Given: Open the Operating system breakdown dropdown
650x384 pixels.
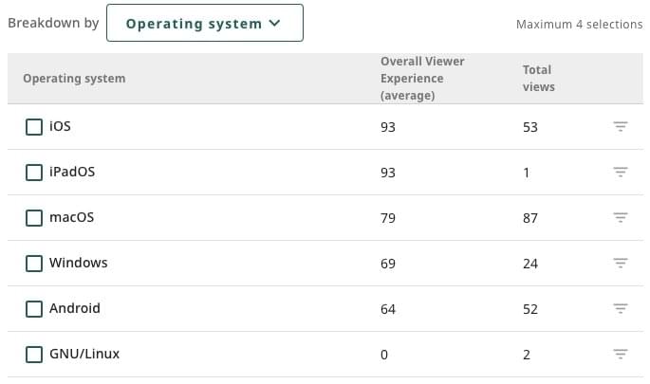Looking at the screenshot, I should point(204,24).
